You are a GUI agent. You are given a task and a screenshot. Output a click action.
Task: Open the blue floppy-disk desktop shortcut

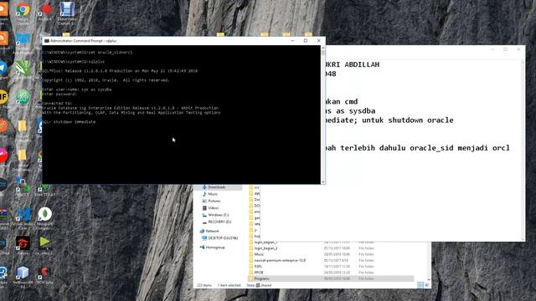[x=67, y=9]
